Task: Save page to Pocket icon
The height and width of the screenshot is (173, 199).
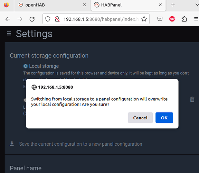Action: tap(160, 19)
